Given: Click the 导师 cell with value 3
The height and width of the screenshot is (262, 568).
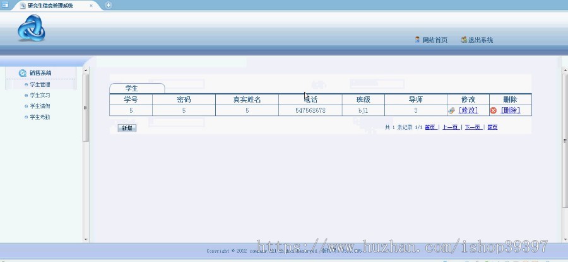Looking at the screenshot, I should [x=415, y=111].
